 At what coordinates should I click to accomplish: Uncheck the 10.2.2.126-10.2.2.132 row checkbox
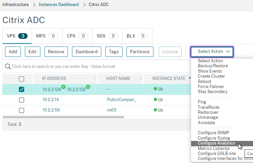pyautogui.click(x=22, y=89)
